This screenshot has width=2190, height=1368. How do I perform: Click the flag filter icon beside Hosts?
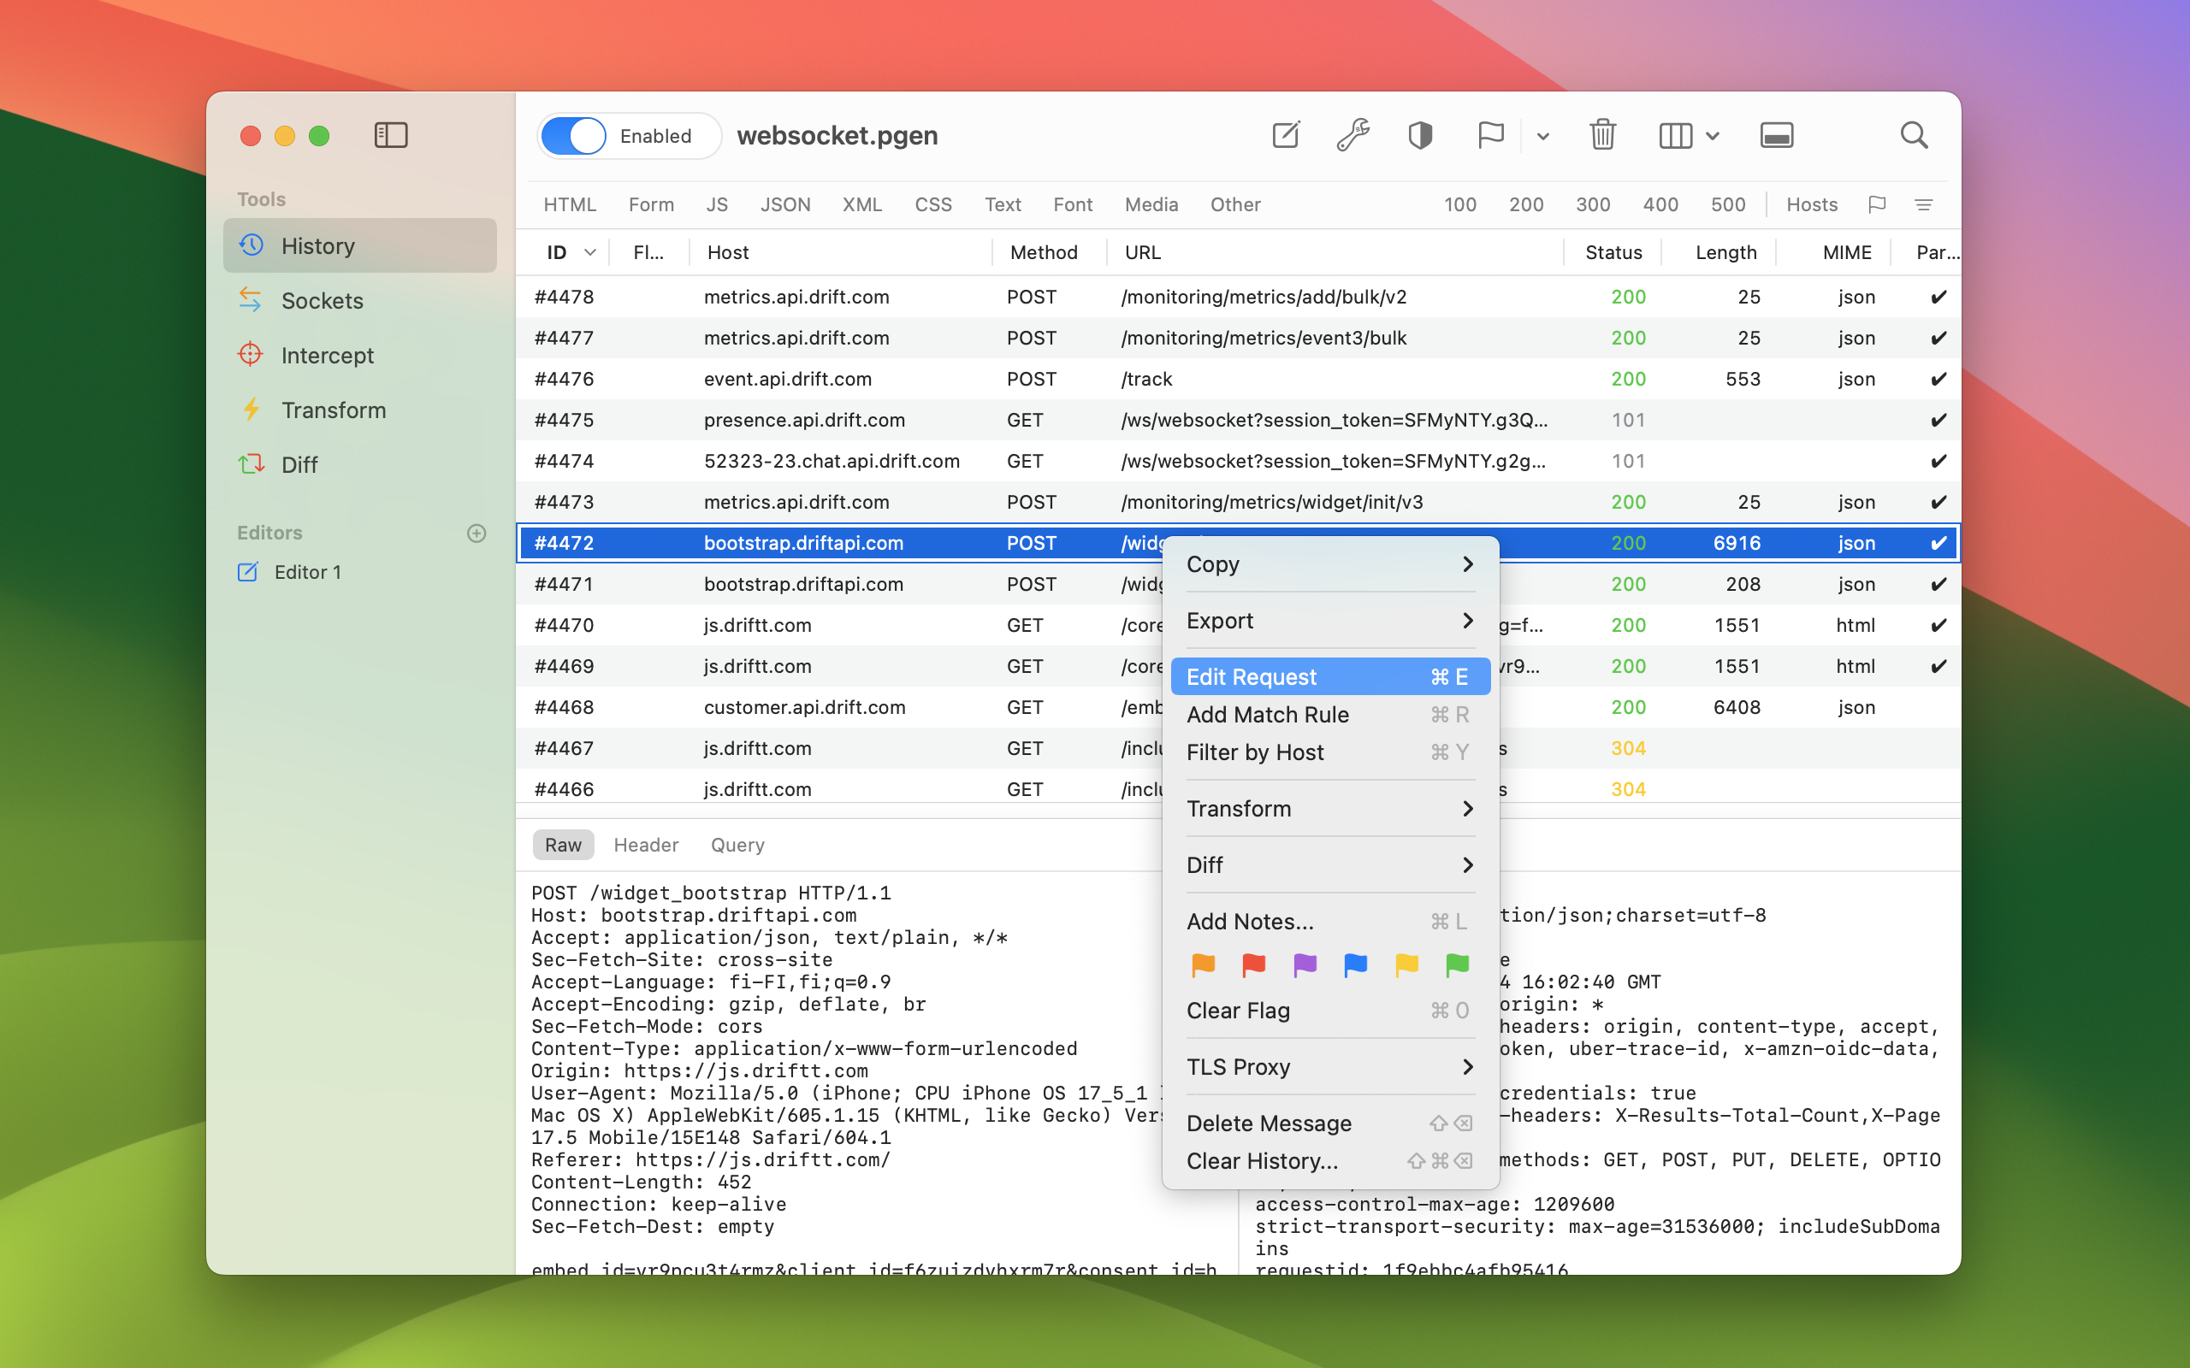[x=1877, y=204]
